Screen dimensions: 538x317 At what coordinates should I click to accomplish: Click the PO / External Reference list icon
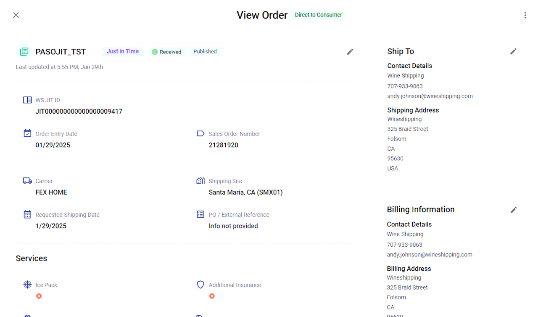pyautogui.click(x=200, y=214)
